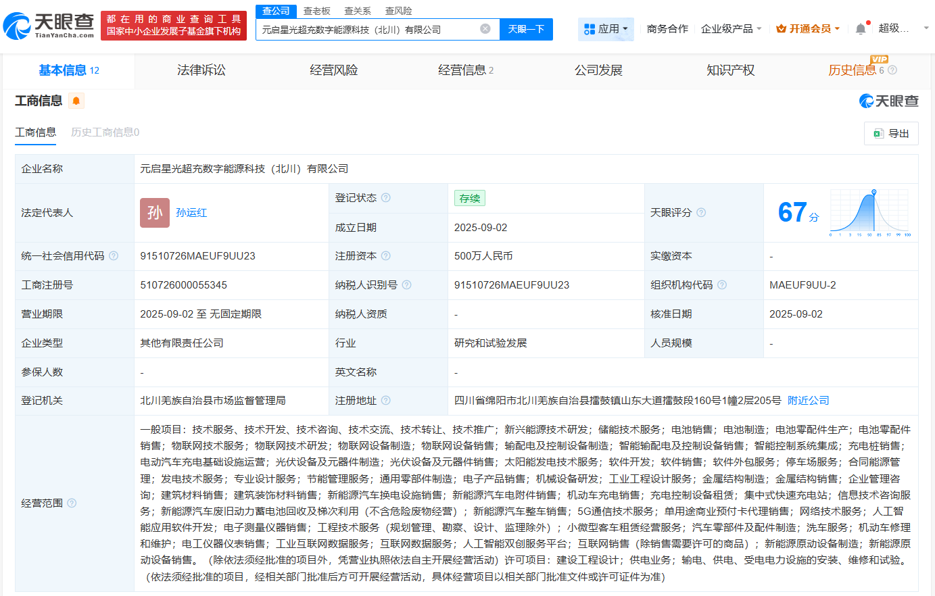
Task: Click the notification bell icon top right
Action: pyautogui.click(x=860, y=28)
